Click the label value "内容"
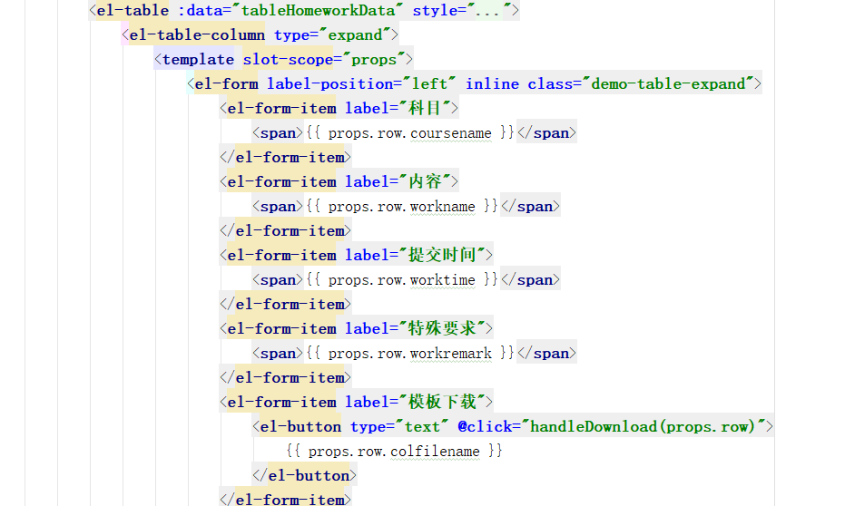845x506 pixels. coord(424,182)
